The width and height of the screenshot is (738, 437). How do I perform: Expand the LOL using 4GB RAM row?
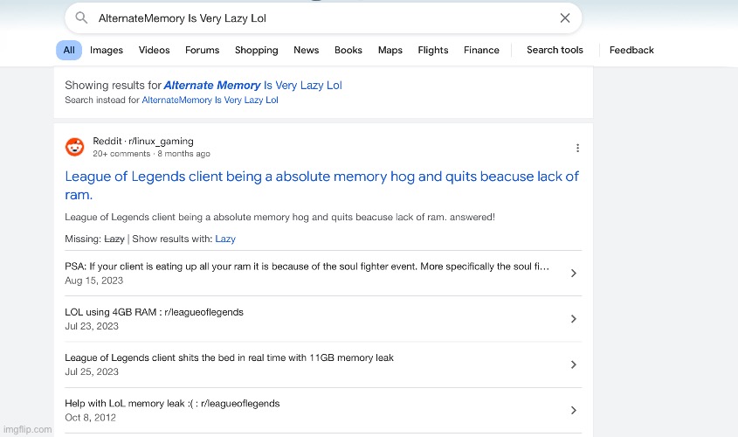[323, 319]
